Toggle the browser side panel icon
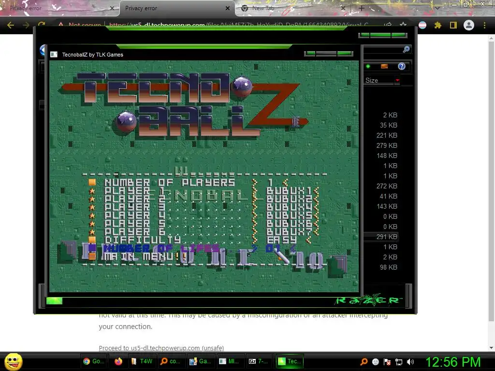Screen dimensions: 495x371 point(453,25)
